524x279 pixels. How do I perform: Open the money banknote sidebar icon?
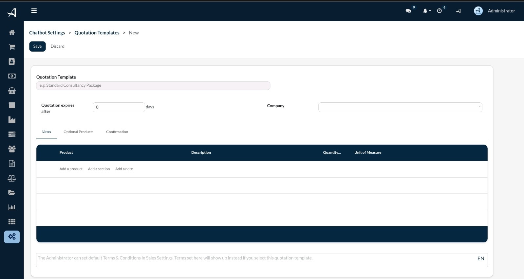(12, 76)
